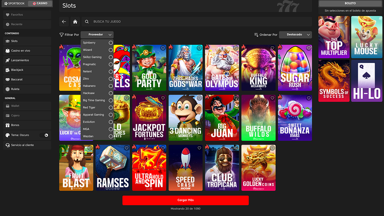This screenshot has height=216, width=384.
Task: Toggle the Tema Oscuro theme switch
Action: pos(46,135)
